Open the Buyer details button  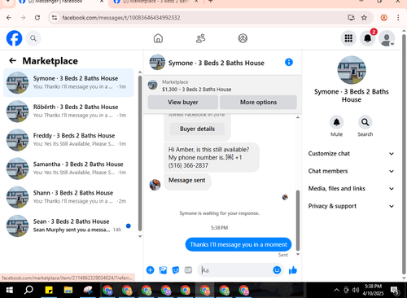tap(197, 129)
